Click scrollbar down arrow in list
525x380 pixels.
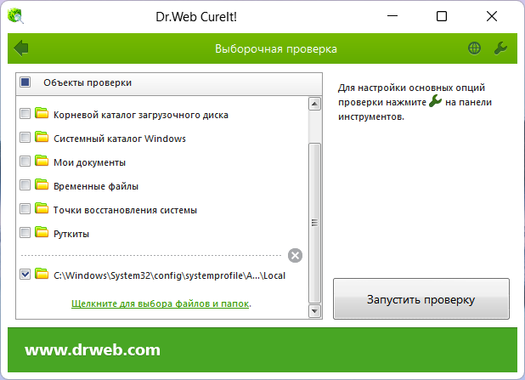(314, 311)
